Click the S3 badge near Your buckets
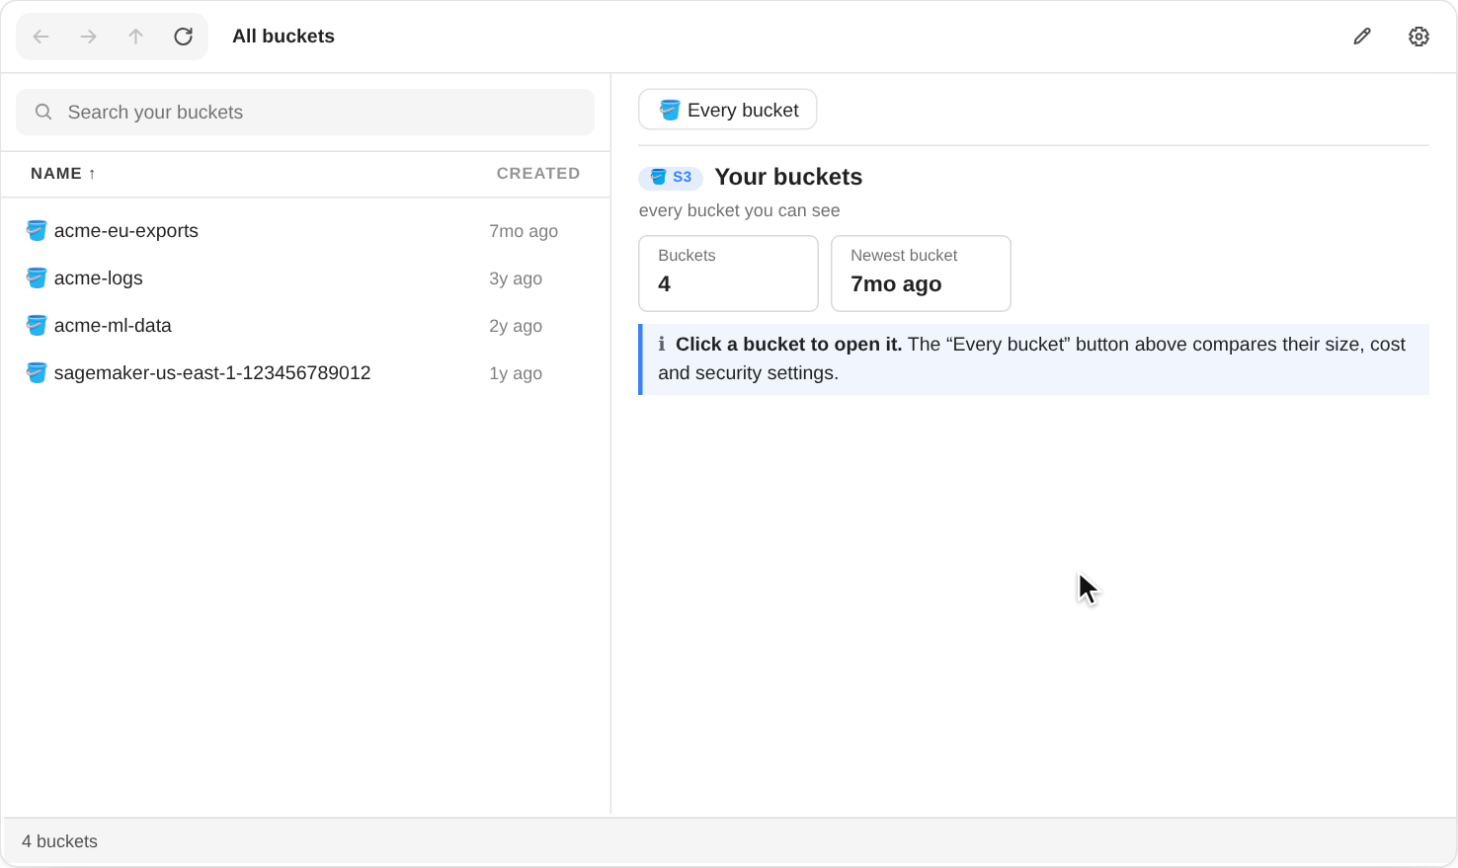Screen dimensions: 1458x868 [x=671, y=177]
